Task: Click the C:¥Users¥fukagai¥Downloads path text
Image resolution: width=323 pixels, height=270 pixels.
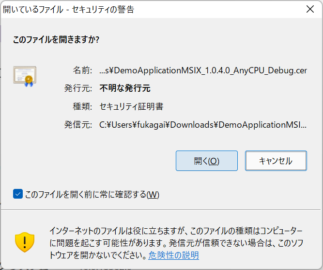Action: [203, 125]
